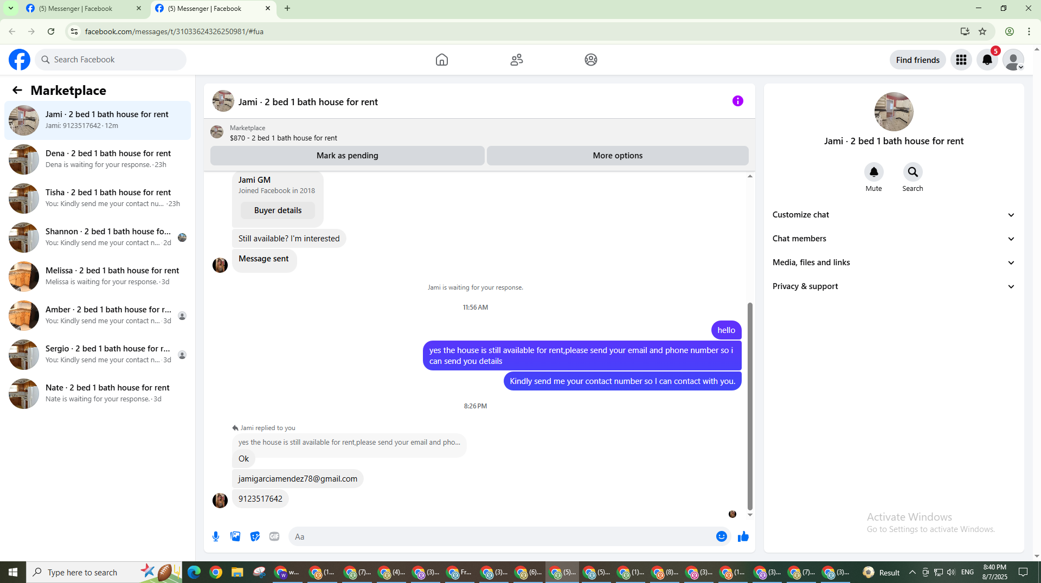Focus the Search Facebook field
Image resolution: width=1041 pixels, height=583 pixels.
tap(111, 60)
